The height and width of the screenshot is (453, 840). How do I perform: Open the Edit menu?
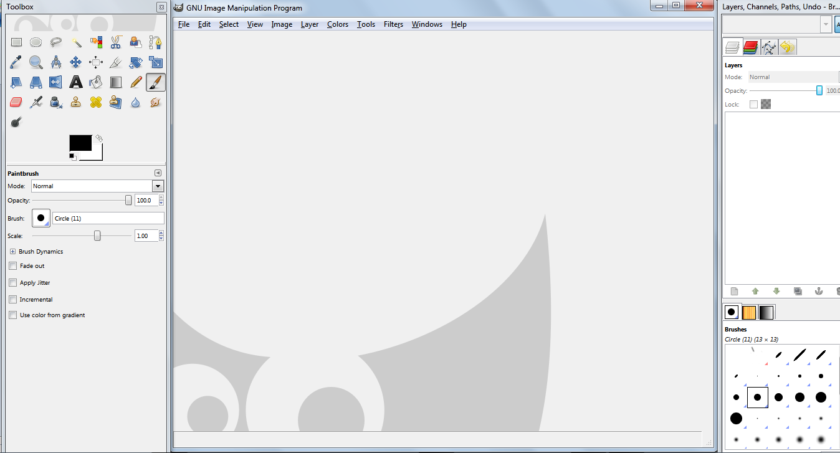[x=204, y=24]
